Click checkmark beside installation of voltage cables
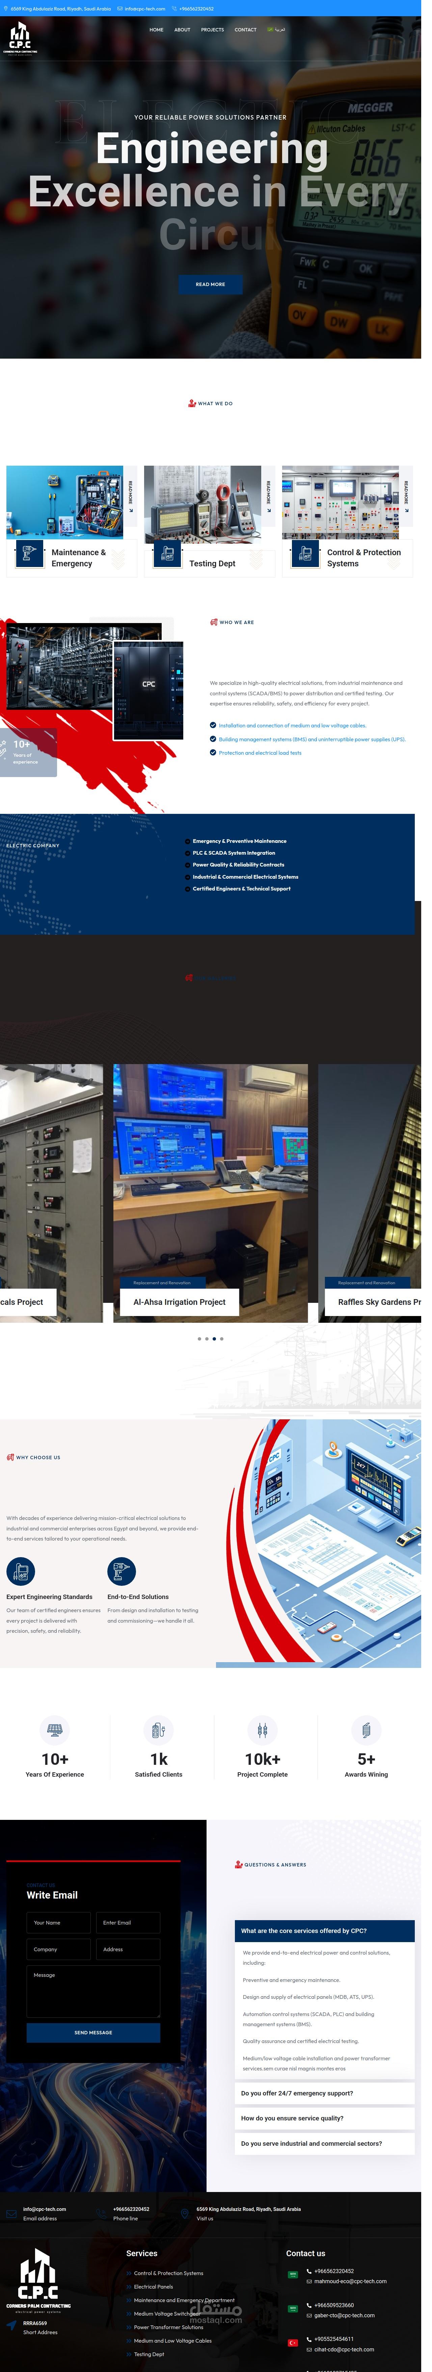 coord(213,726)
